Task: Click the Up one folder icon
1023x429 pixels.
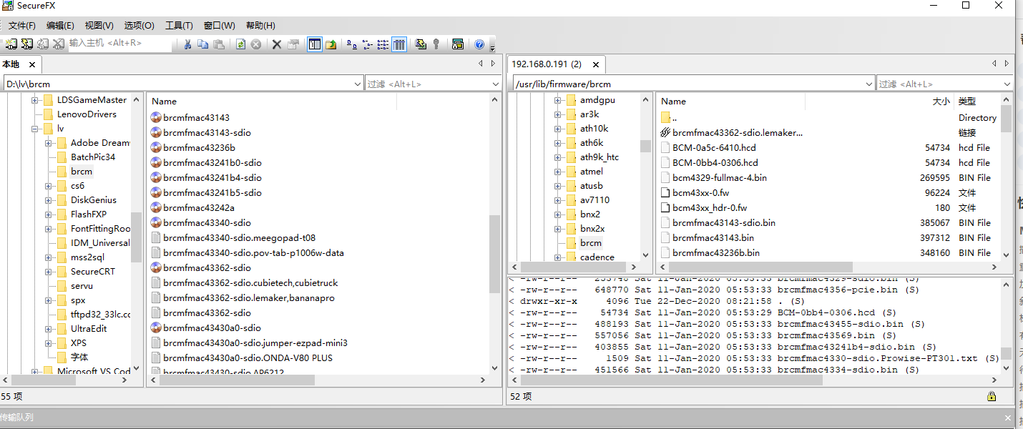Action: [x=331, y=44]
